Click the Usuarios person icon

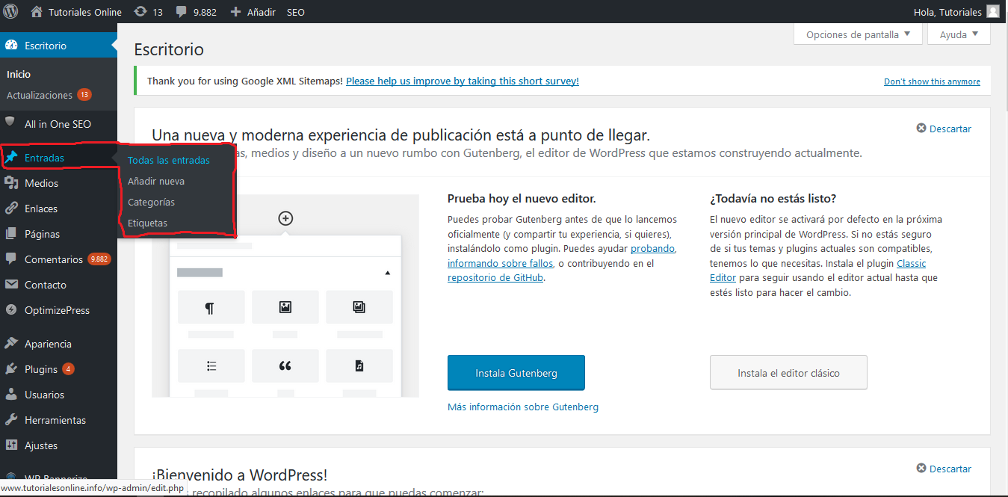pyautogui.click(x=11, y=395)
